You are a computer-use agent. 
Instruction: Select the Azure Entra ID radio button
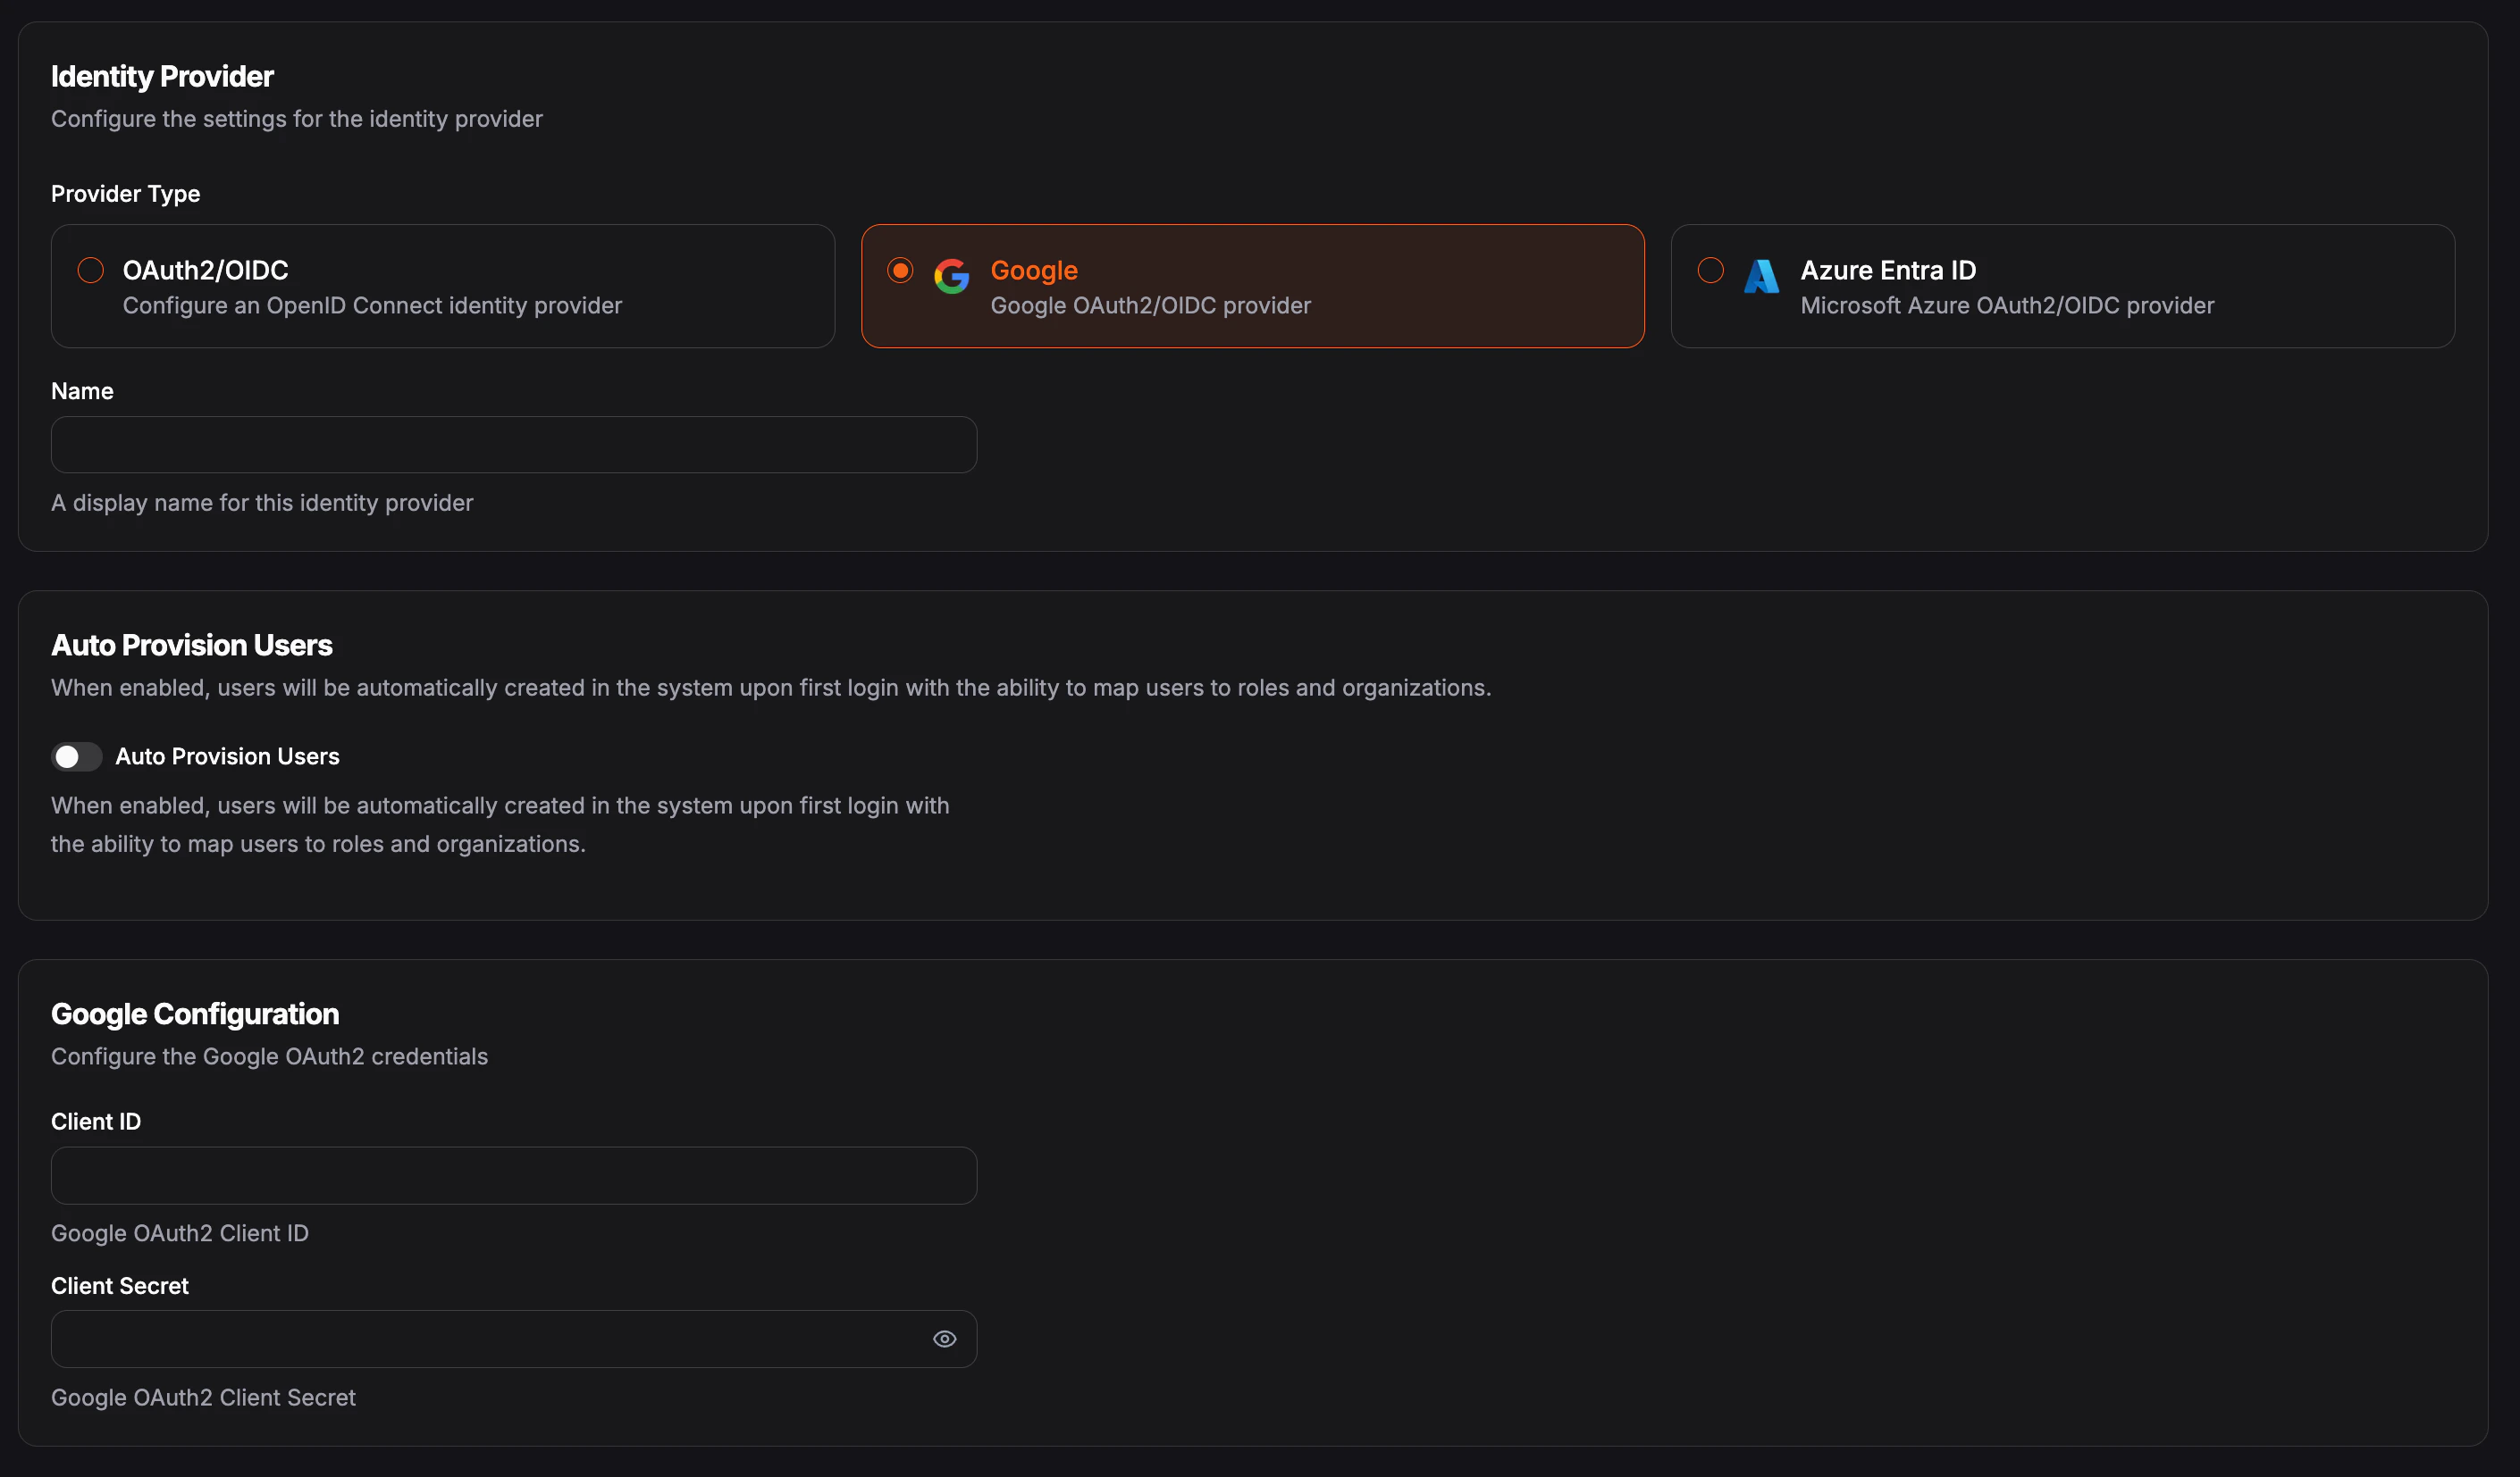tap(1710, 270)
